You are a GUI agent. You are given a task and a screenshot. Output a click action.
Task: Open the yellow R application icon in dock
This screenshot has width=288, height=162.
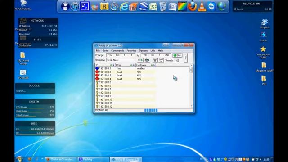point(104,7)
